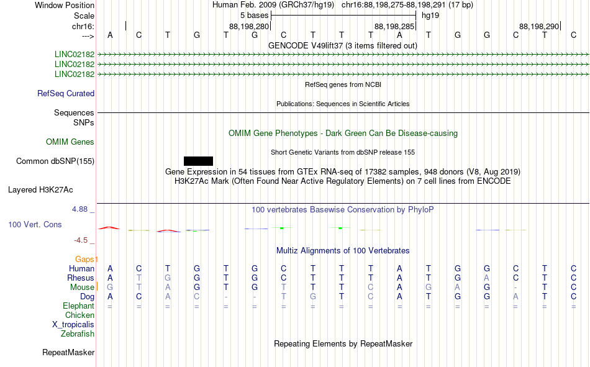Click the Human species label
The width and height of the screenshot is (590, 367).
(81, 269)
